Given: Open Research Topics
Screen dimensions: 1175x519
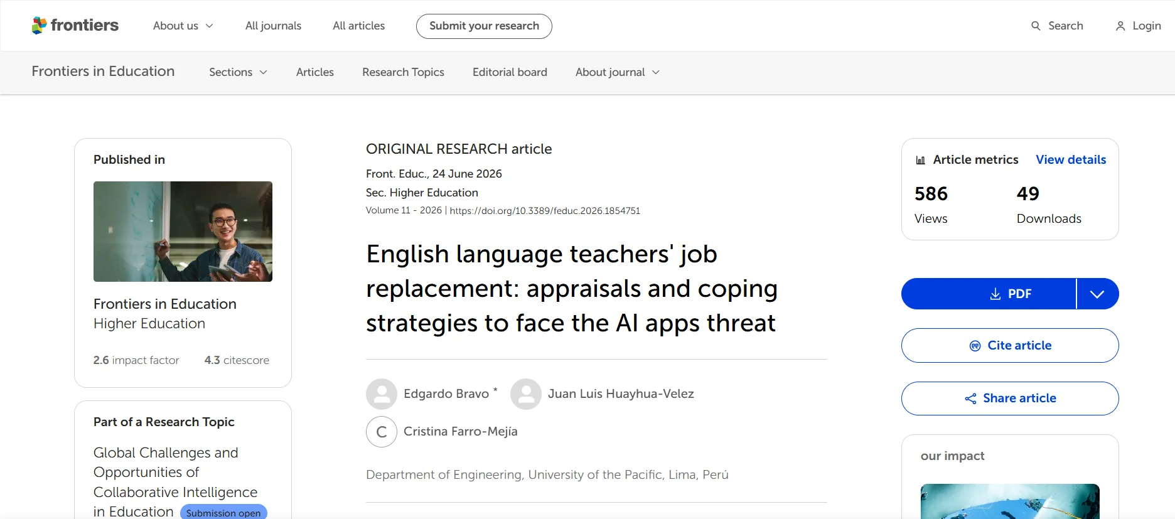Looking at the screenshot, I should pyautogui.click(x=403, y=72).
